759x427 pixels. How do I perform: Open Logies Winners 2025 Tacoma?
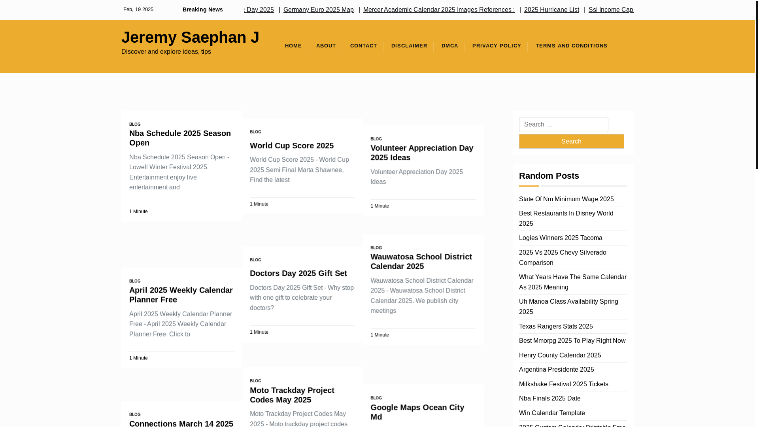[561, 238]
